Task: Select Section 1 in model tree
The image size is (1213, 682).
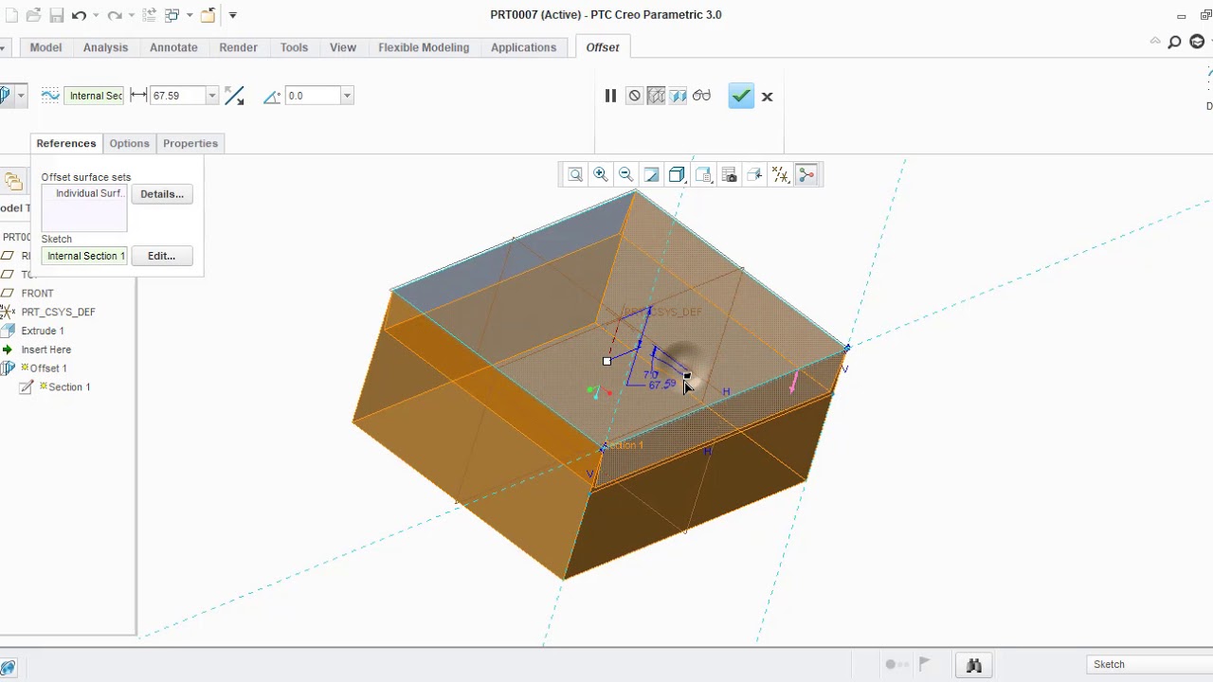Action: (69, 386)
